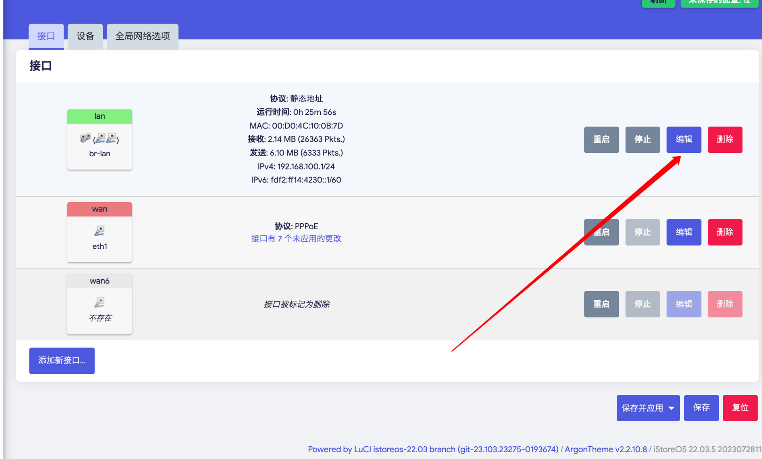Open the 保存并应用 dropdown arrow
The image size is (762, 459).
click(x=671, y=408)
